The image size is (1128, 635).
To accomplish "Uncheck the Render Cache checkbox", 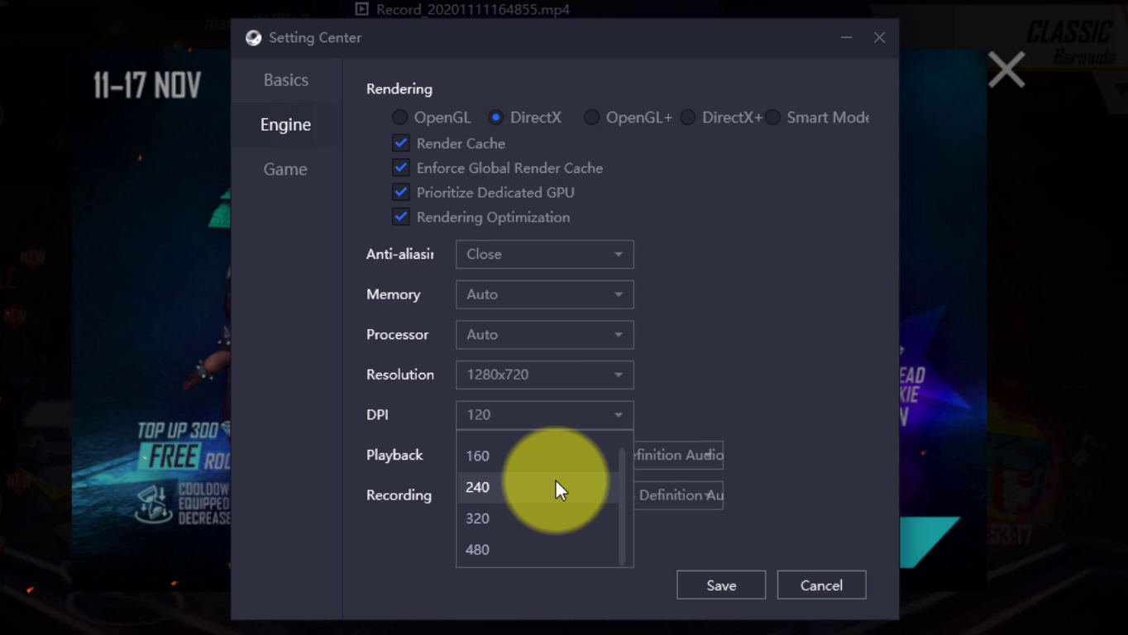I will [x=401, y=143].
